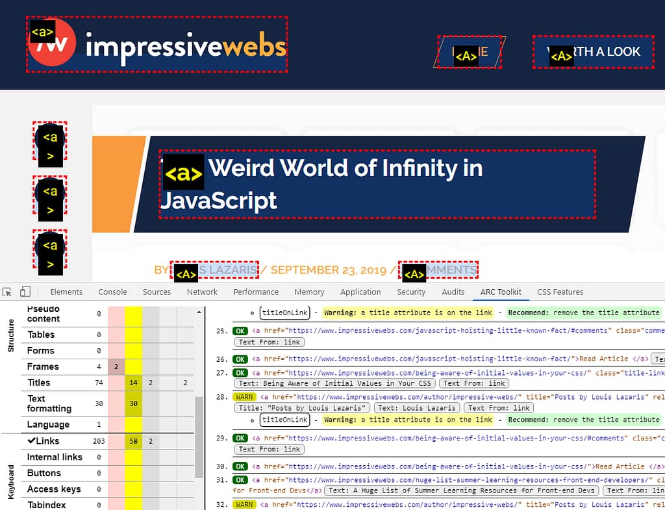Click the test list vertical scrollbar
The width and height of the screenshot is (665, 510).
pos(199,422)
